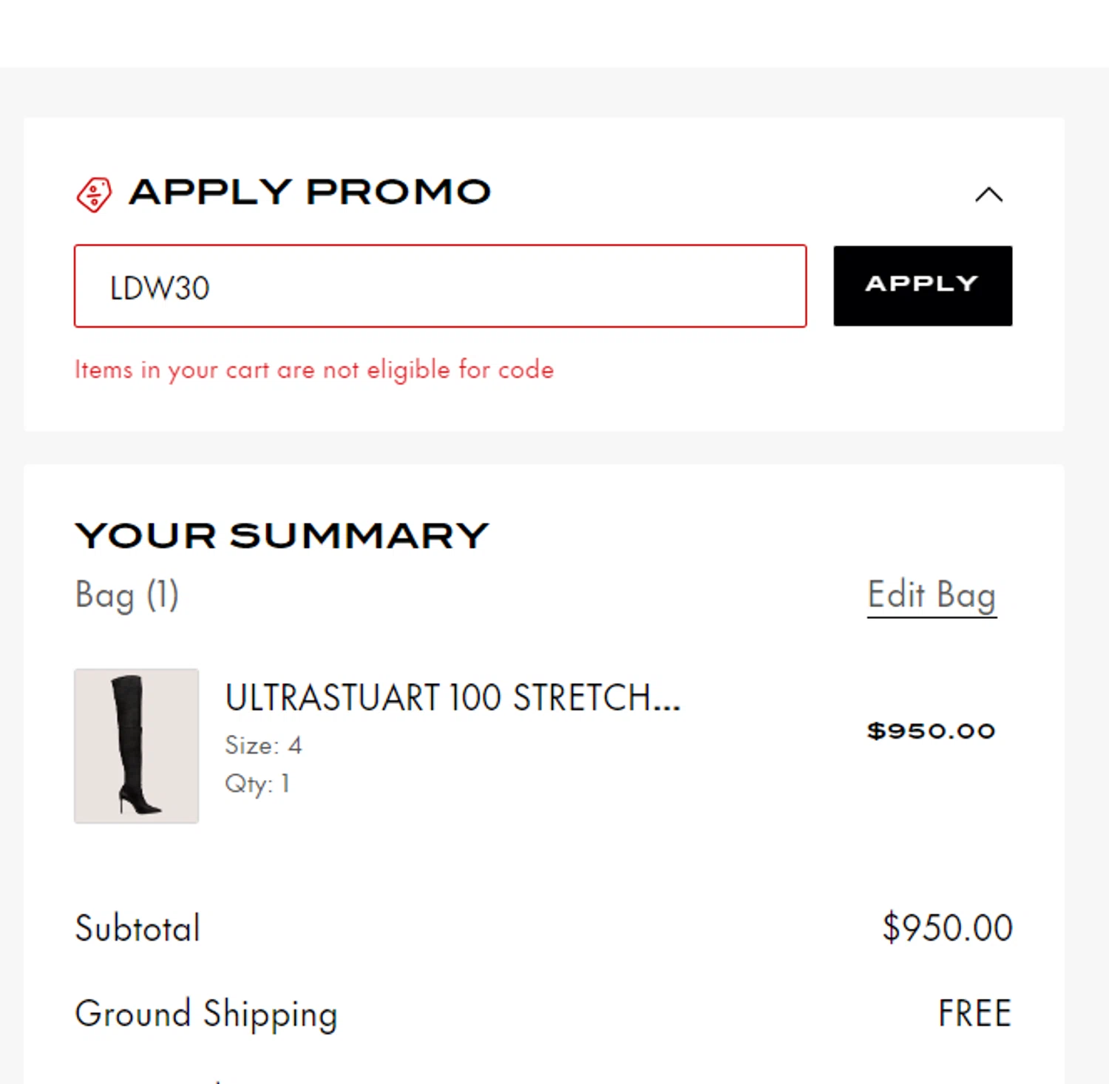Click the Ground Shipping label
Screen dimensions: 1109x1084
click(x=206, y=1014)
